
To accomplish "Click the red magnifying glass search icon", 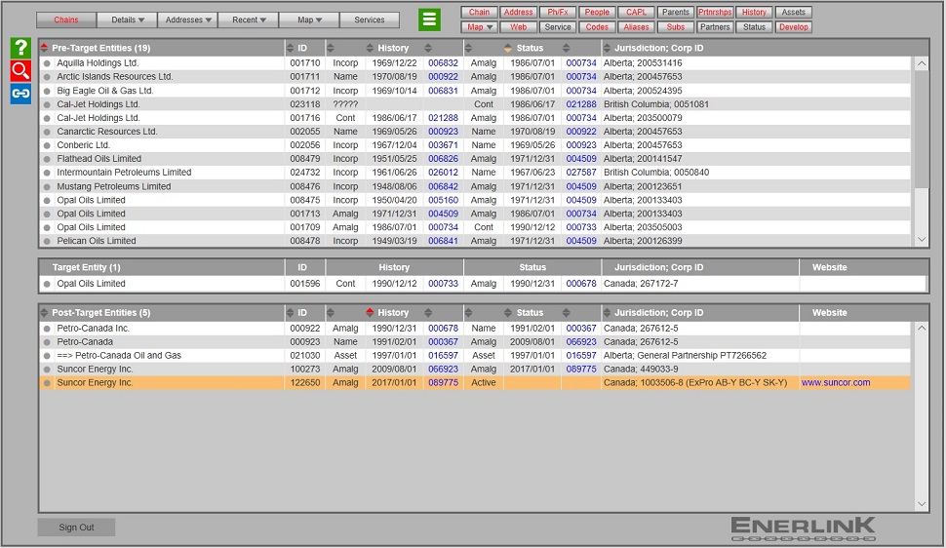I will 20,70.
